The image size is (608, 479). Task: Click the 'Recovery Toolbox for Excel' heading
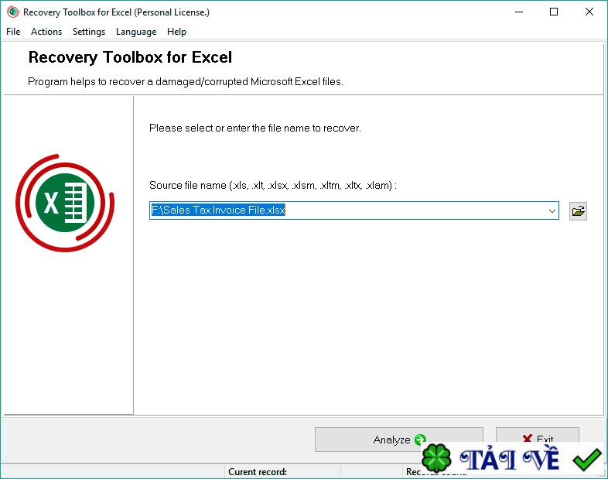pos(130,57)
